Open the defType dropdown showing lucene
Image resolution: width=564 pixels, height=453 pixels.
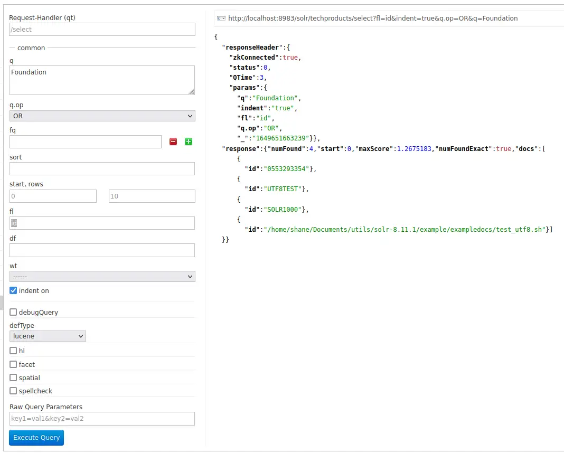[x=48, y=336]
